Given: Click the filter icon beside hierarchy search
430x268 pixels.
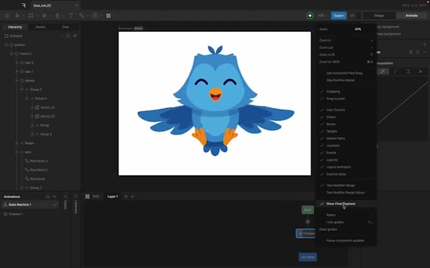Looking at the screenshot, I should 75,36.
